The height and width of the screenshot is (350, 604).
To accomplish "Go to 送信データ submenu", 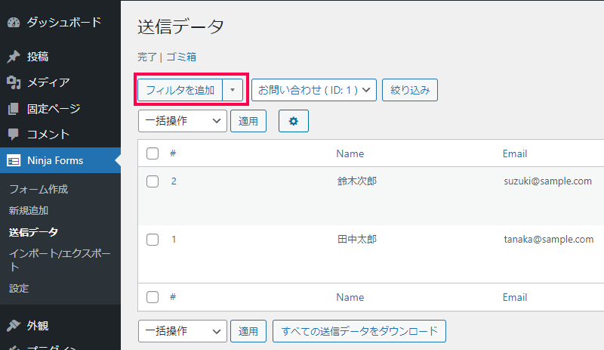I will coord(33,232).
